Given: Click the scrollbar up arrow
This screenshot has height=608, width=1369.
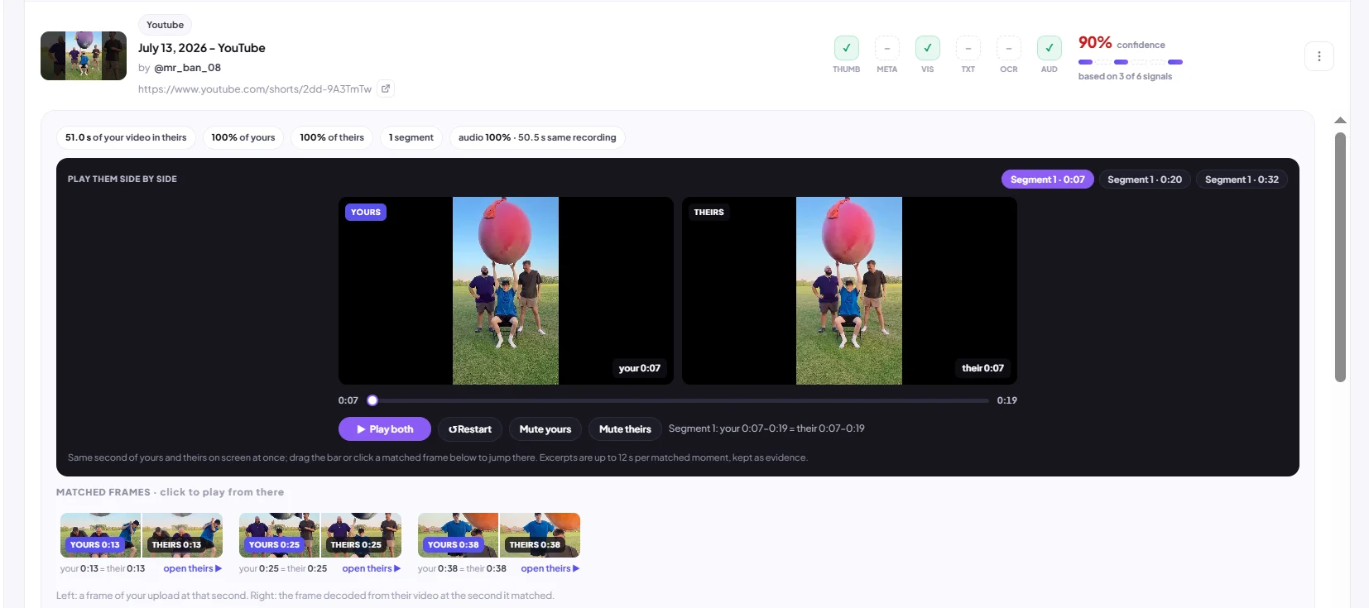Looking at the screenshot, I should point(1340,121).
